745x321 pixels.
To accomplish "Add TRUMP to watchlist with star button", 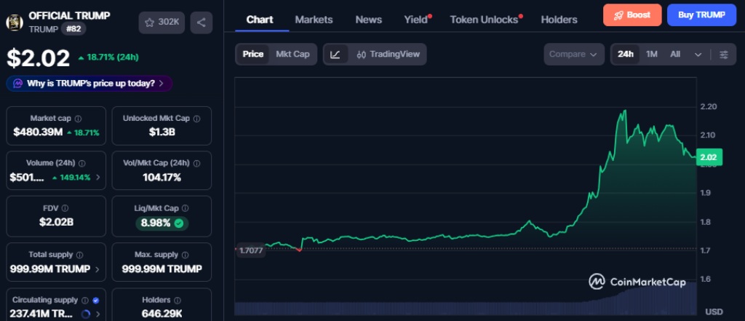I will coord(162,23).
